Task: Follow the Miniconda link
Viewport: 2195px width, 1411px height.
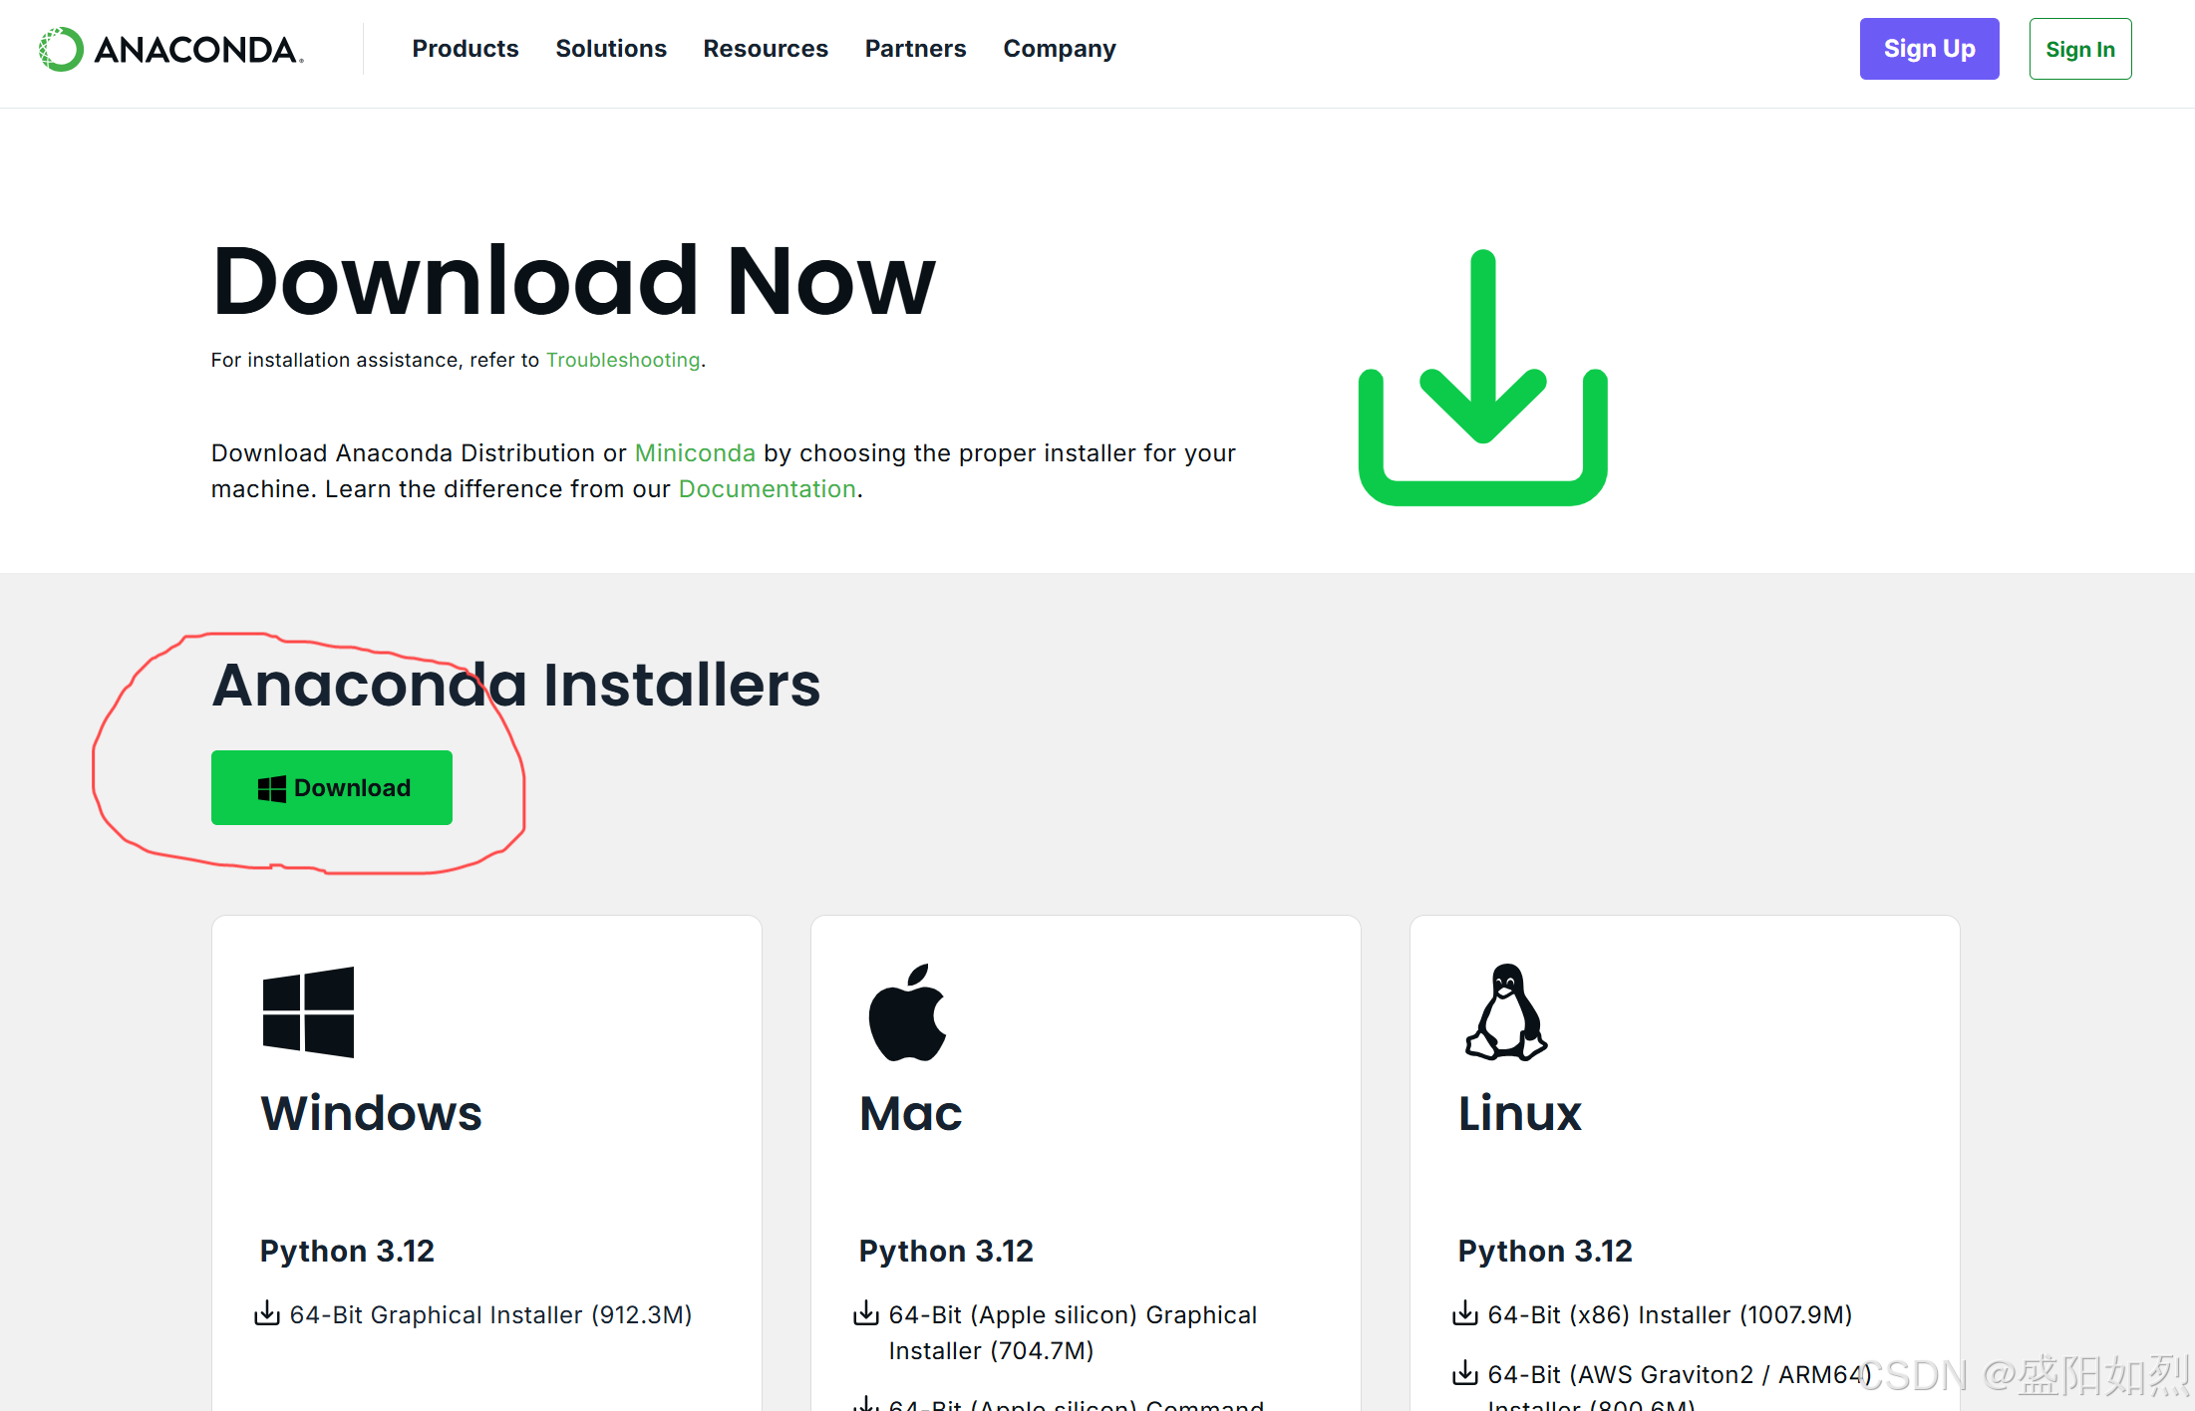Action: pos(695,453)
